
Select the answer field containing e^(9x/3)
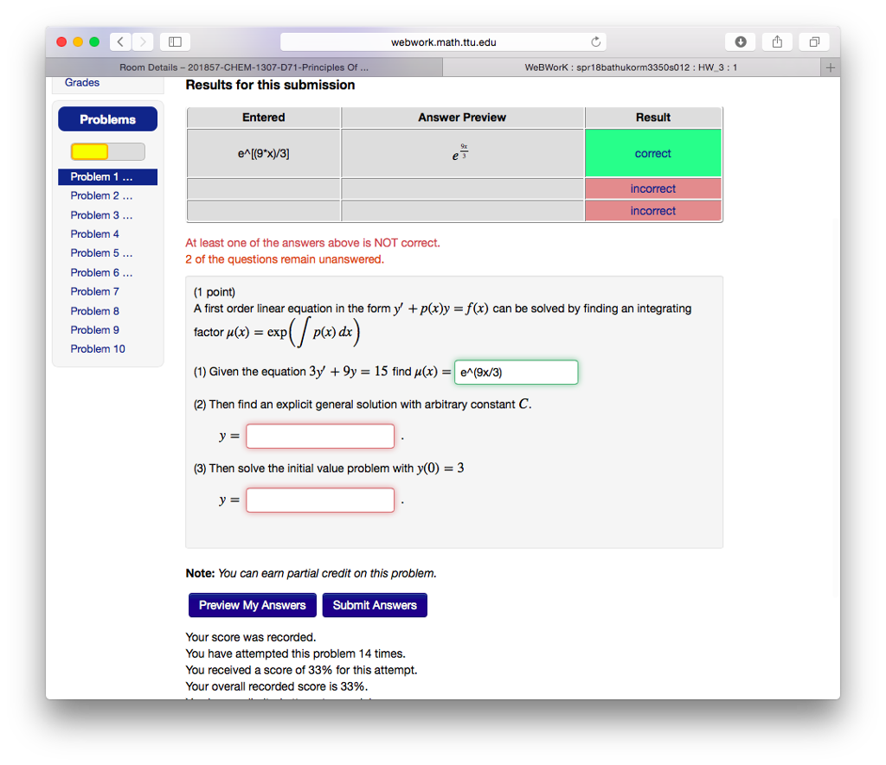pyautogui.click(x=516, y=372)
